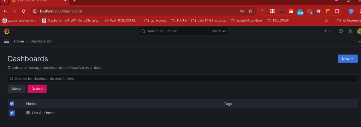Viewport: 361px width, 127px height.
Task: Click the dashboard grid icon beside List All Users
Action: tap(28, 113)
